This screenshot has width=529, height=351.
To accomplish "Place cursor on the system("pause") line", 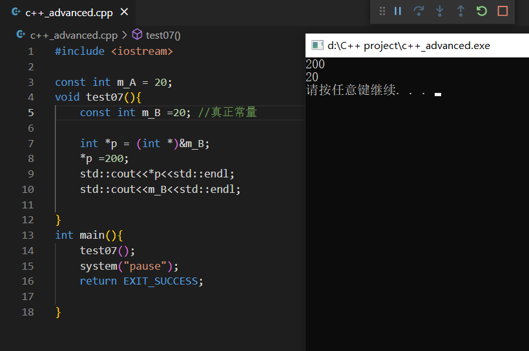I will [129, 266].
